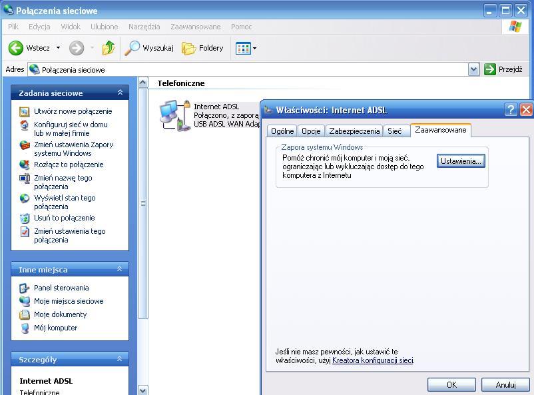This screenshot has width=534, height=395.
Task: Expand the address bar dropdown
Action: coord(473,69)
